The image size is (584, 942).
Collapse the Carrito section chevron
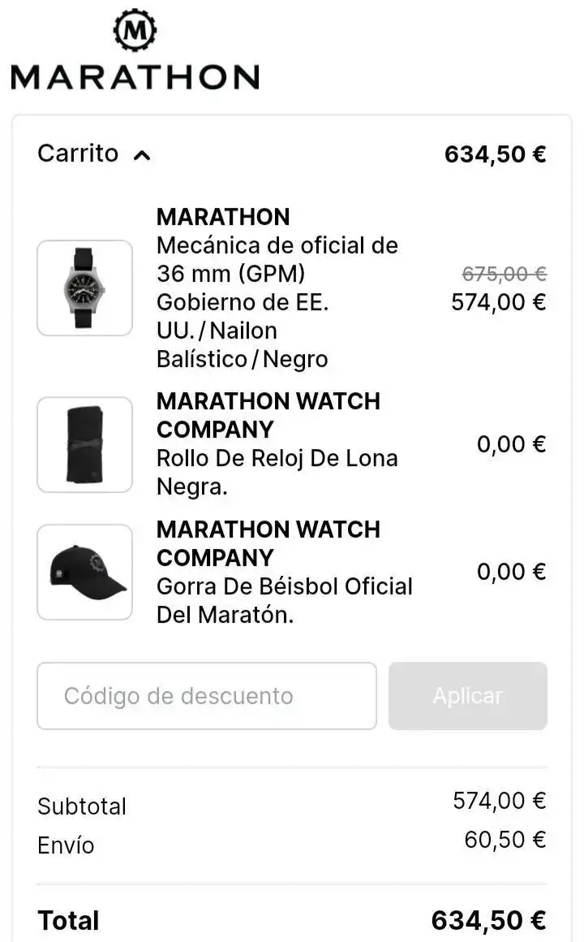(x=141, y=154)
